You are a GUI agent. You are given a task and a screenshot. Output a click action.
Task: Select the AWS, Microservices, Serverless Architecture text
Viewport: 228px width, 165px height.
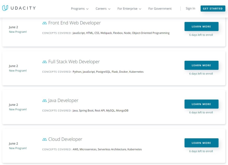pyautogui.click(x=107, y=149)
